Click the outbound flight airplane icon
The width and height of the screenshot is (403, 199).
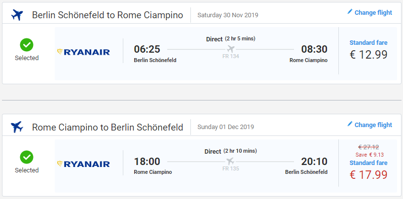coord(17,15)
